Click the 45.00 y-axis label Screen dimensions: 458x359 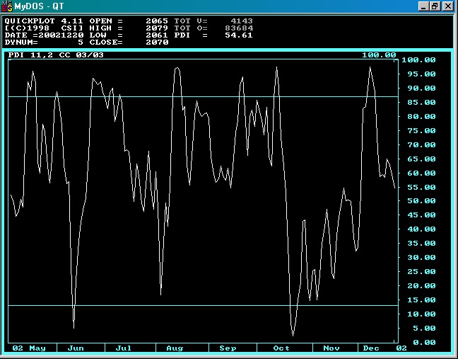pyautogui.click(x=421, y=215)
